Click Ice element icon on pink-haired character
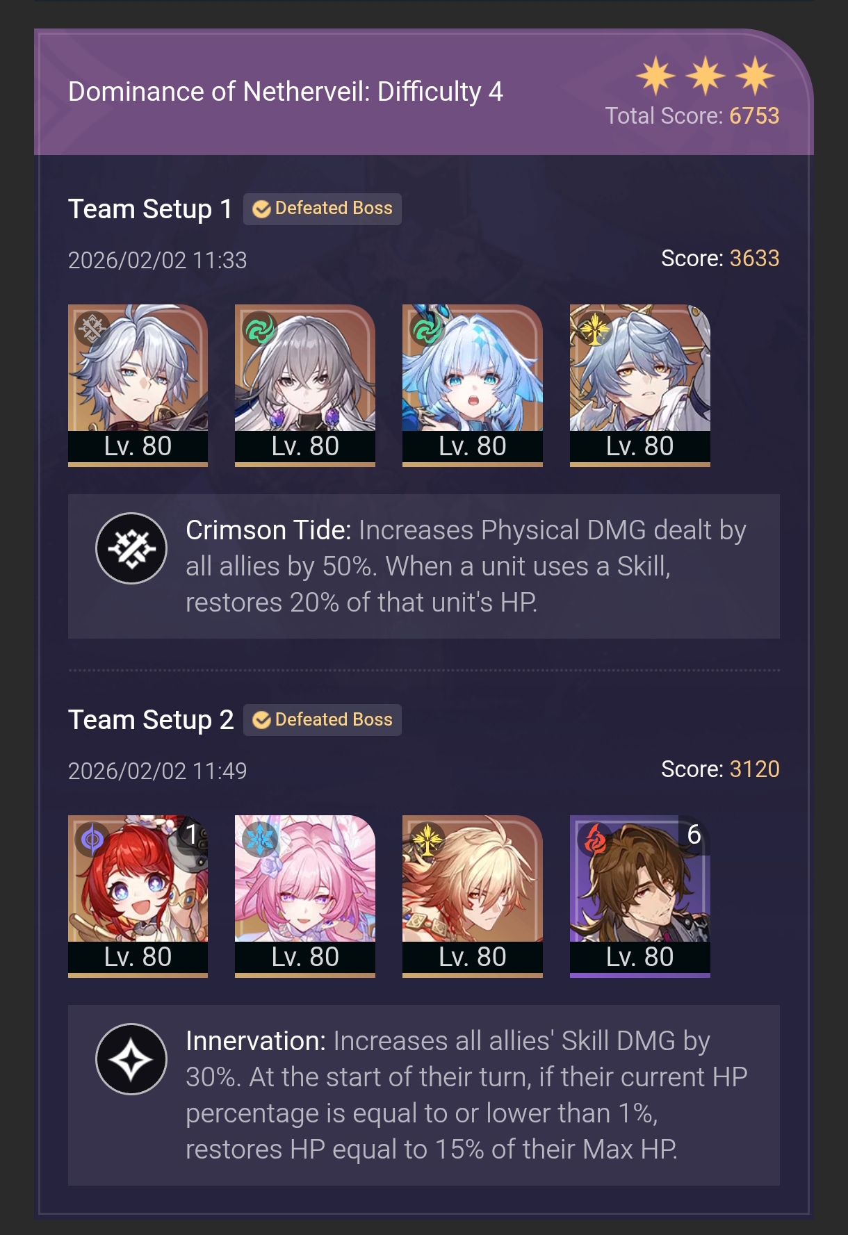 click(x=260, y=840)
